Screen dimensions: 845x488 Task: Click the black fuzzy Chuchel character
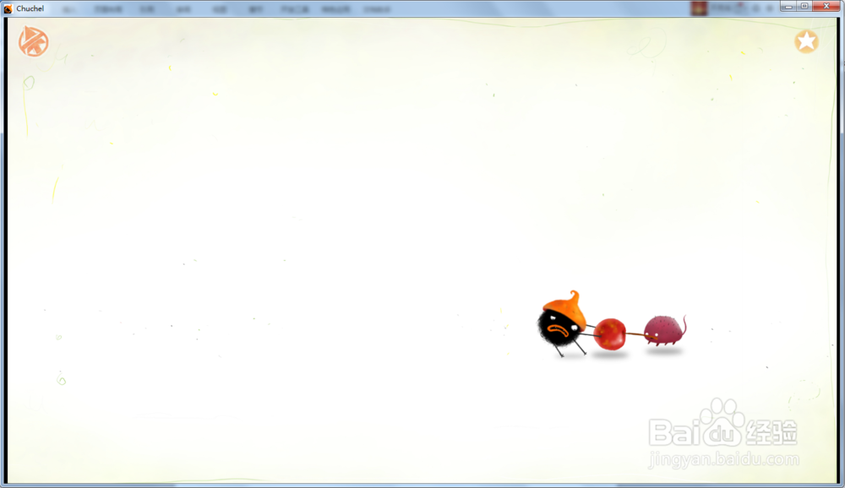pos(560,327)
